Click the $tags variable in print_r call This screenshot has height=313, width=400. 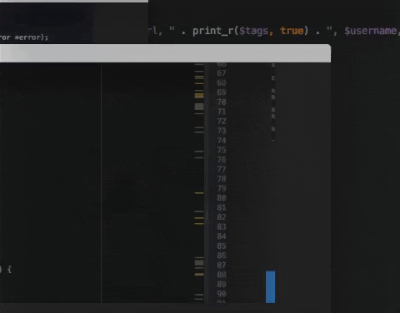pyautogui.click(x=253, y=31)
